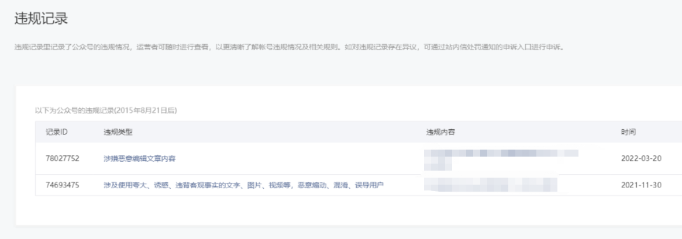The image size is (682, 239).
Task: Click the blurred violation content in the second row
Action: (491, 185)
